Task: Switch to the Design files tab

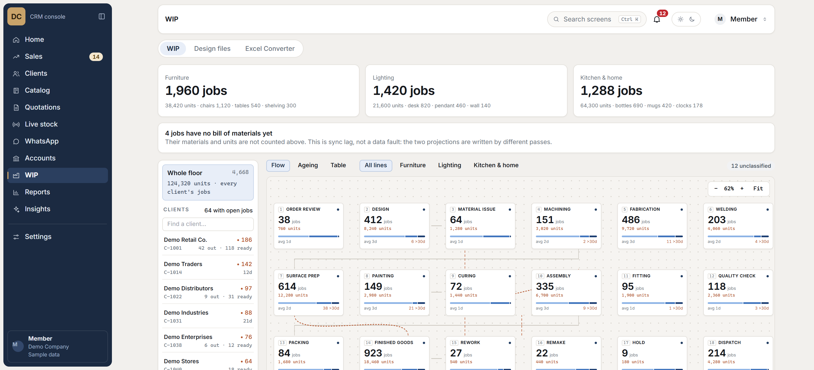Action: pos(212,49)
